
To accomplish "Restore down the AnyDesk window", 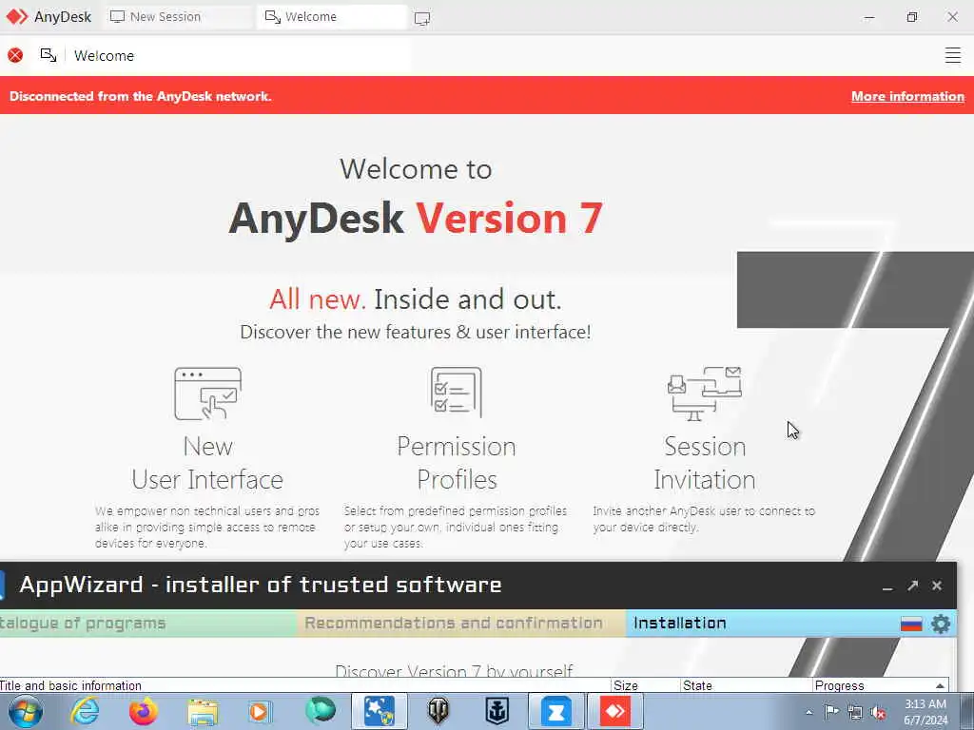I will [911, 17].
